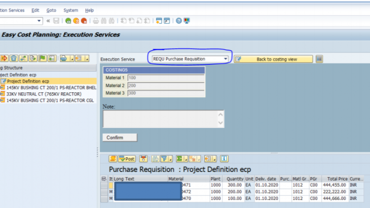The image size is (370, 208).
Task: Click the info icon in the requisition toolbar
Action: click(x=224, y=159)
